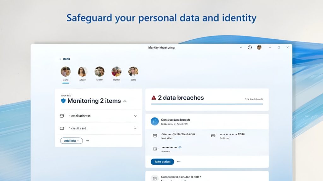Click the Take action button
This screenshot has height=181, width=323.
(x=162, y=162)
